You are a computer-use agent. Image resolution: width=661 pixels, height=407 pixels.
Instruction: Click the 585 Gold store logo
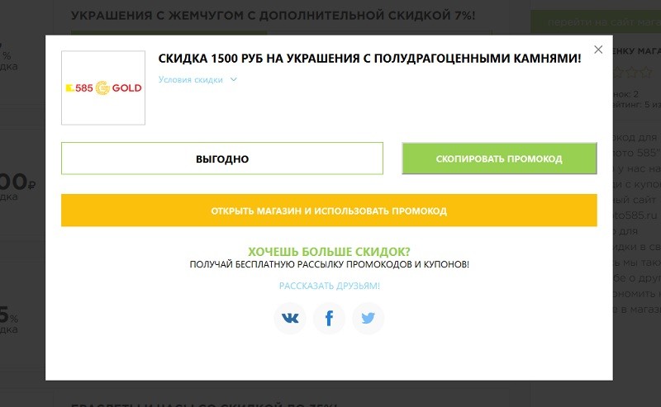(103, 88)
